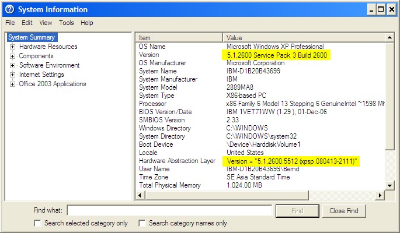Minimize the System Information window

[371, 10]
